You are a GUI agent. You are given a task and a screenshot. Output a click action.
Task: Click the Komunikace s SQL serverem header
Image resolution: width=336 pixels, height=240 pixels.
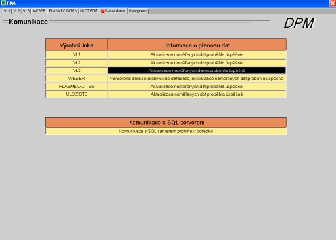[166, 123]
